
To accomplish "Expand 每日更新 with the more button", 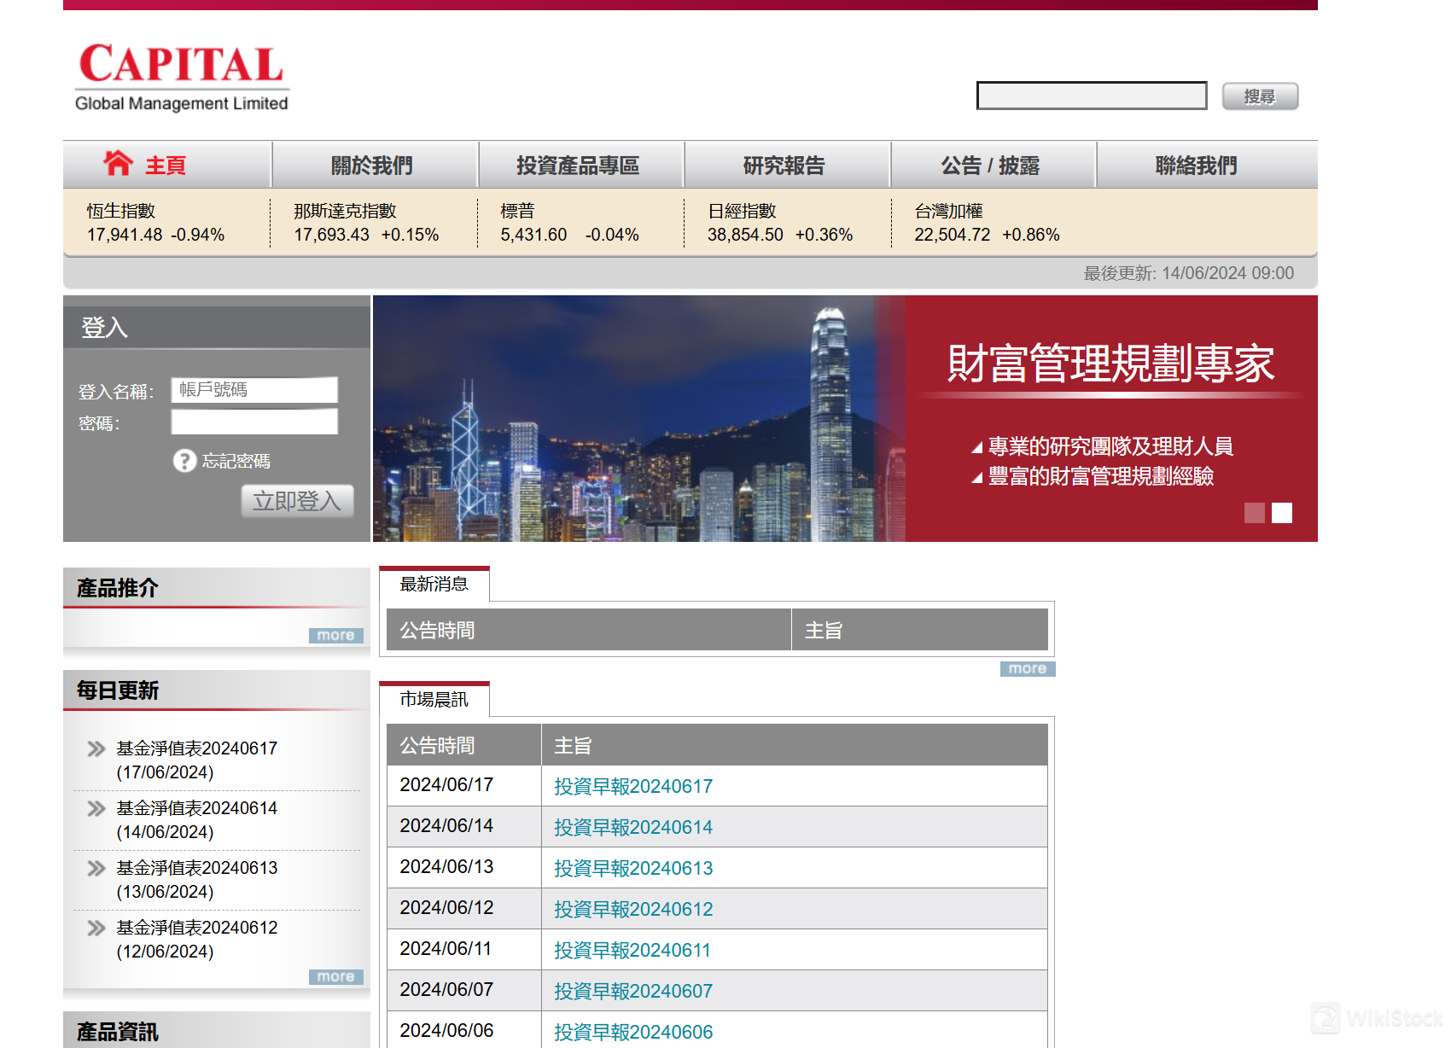I will [x=335, y=976].
